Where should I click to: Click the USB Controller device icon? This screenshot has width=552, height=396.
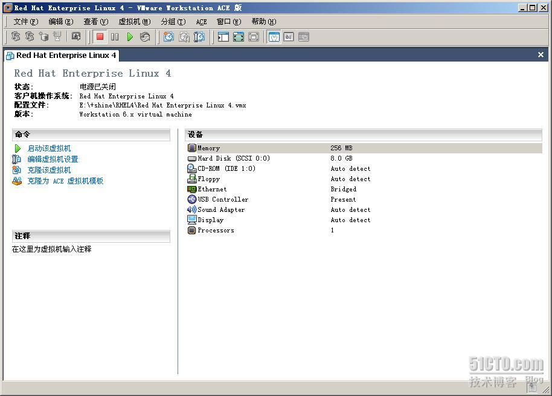tap(192, 199)
